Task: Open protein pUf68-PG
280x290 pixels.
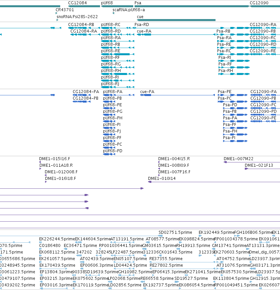Action: click(x=113, y=111)
